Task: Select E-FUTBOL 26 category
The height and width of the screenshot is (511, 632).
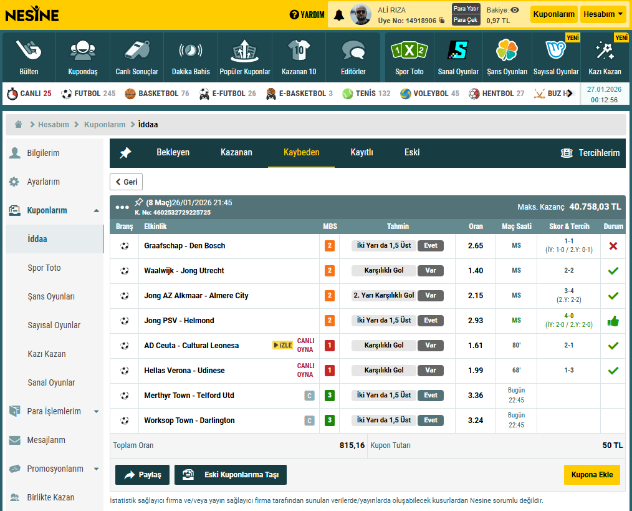Action: click(x=227, y=94)
